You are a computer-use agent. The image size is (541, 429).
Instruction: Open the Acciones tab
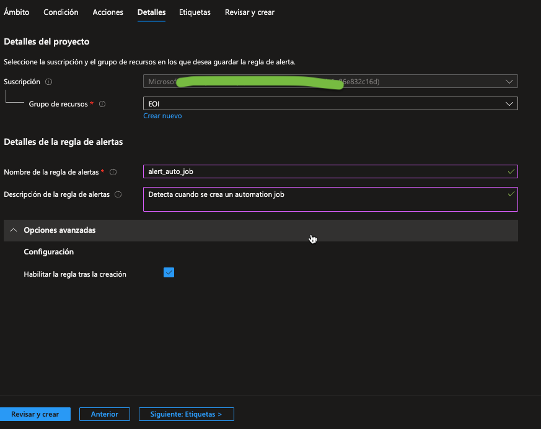108,12
